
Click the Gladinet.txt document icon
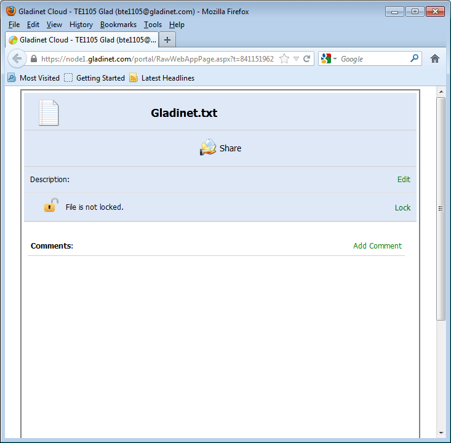point(49,113)
